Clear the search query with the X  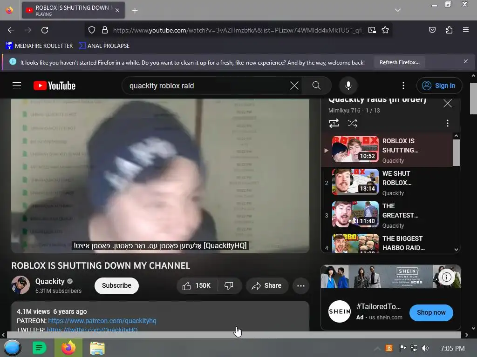[294, 86]
